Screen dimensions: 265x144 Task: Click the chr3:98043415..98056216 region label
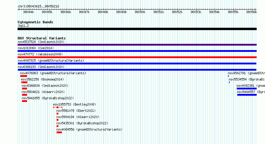[38, 7]
